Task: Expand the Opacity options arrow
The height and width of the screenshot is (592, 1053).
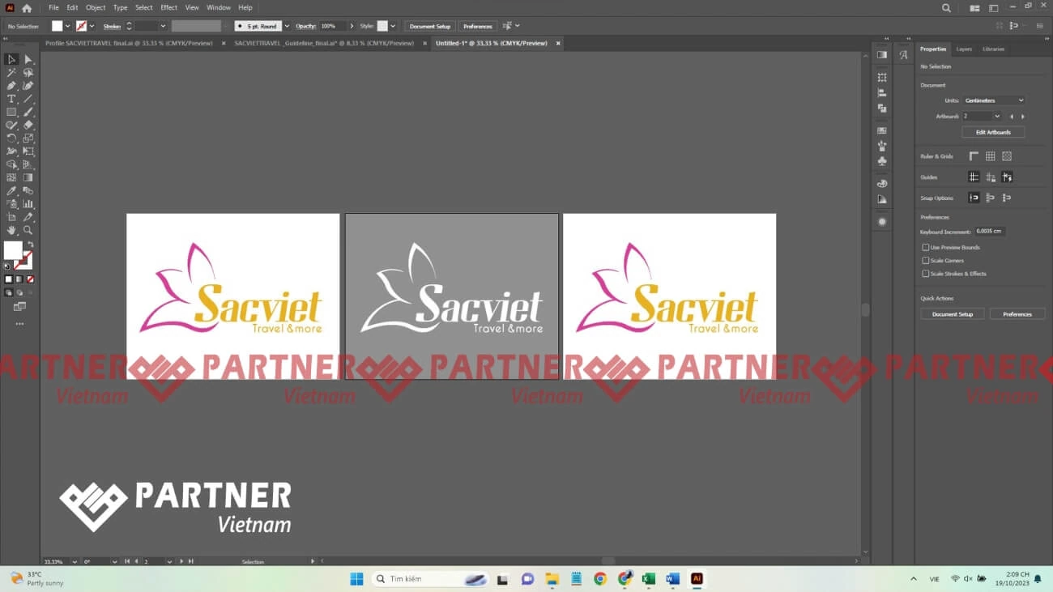Action: pyautogui.click(x=352, y=26)
